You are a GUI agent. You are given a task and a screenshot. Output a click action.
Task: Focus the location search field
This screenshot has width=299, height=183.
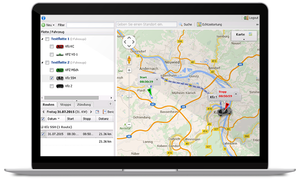(146, 25)
